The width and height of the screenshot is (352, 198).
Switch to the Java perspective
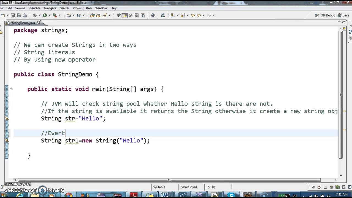[344, 15]
